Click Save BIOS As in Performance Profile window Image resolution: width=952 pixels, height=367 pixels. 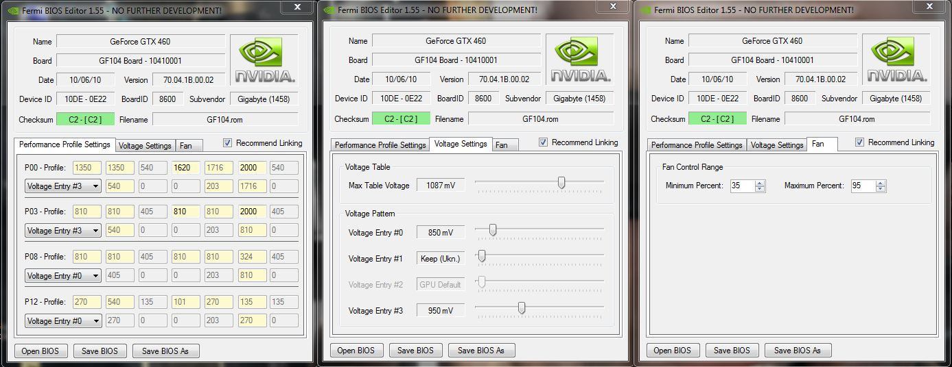point(165,351)
